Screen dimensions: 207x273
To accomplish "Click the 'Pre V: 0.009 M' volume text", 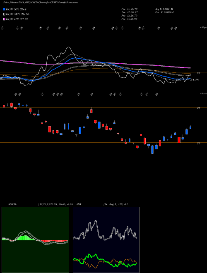I will click(164, 12).
